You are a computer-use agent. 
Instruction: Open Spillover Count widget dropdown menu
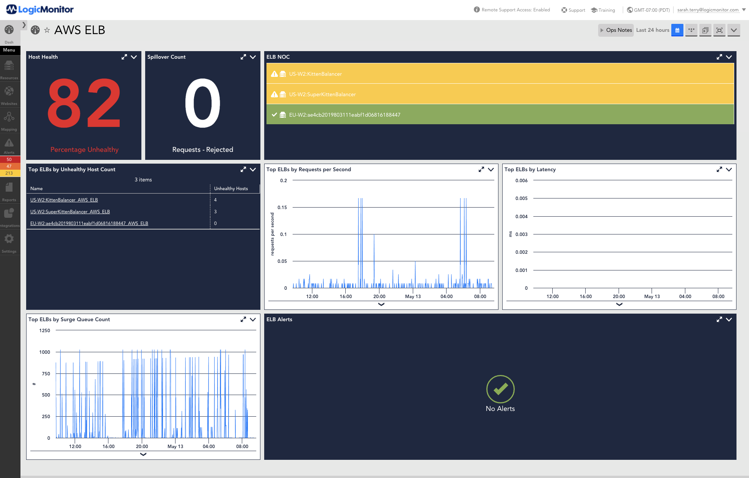(253, 57)
